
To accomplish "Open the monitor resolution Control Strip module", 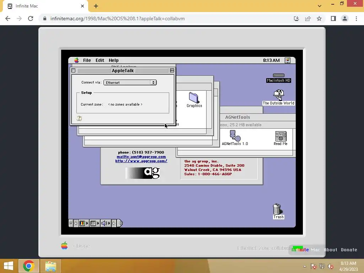I will pos(93,223).
